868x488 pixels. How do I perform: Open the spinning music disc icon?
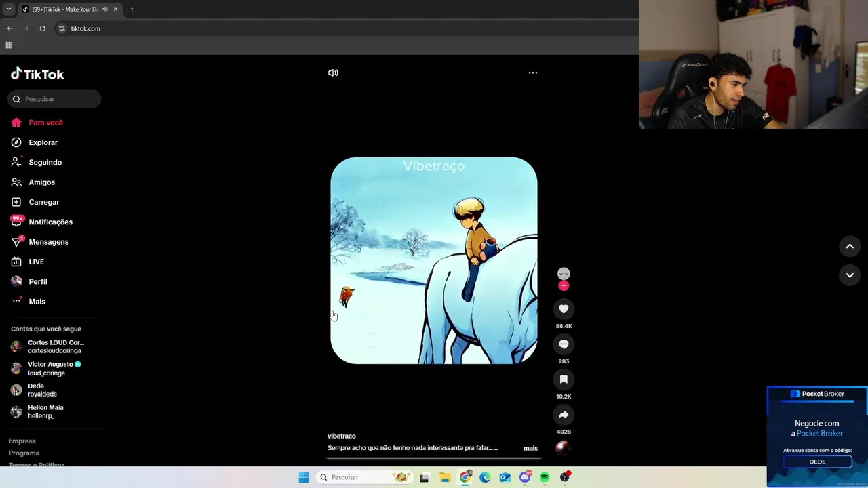[x=563, y=447]
